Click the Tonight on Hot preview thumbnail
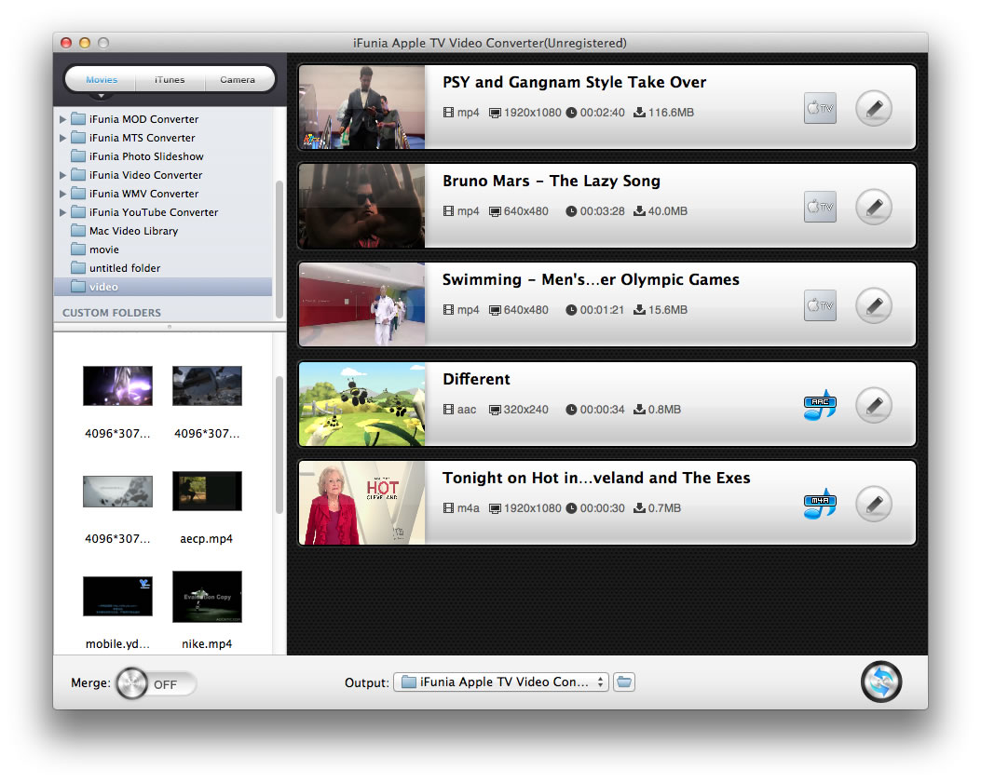This screenshot has height=783, width=981. point(362,504)
